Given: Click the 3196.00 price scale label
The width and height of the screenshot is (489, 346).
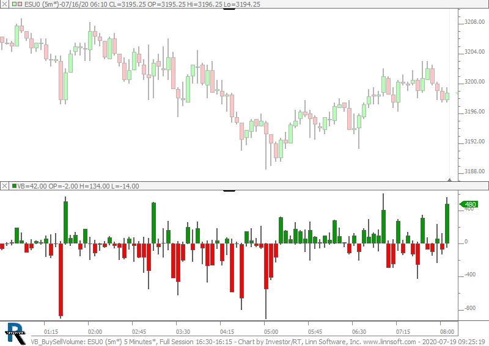Looking at the screenshot, I should point(475,112).
